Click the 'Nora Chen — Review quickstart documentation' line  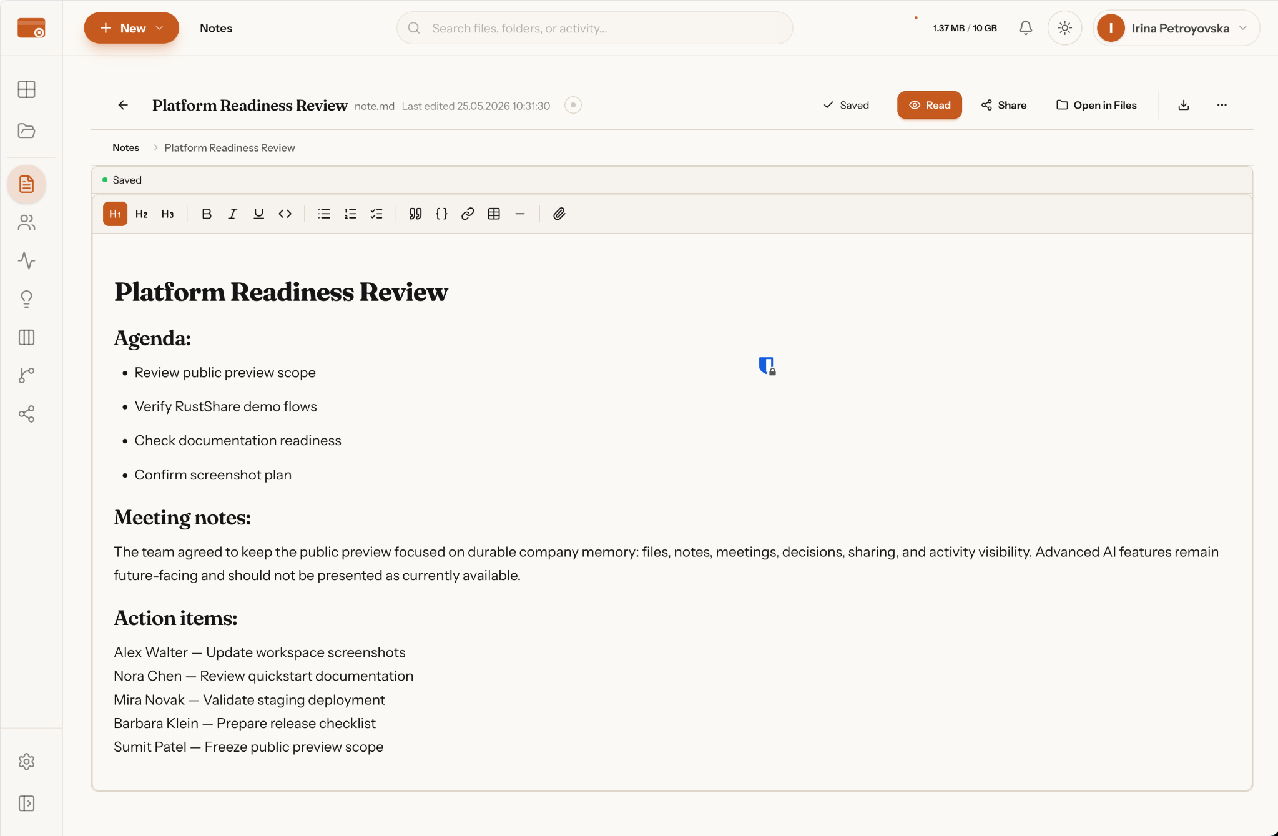[263, 676]
